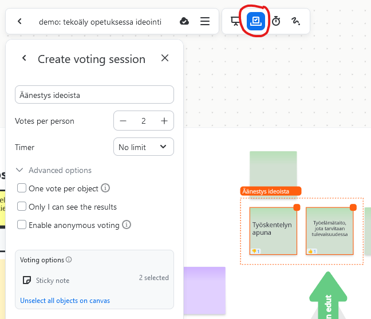Open the cloud save status icon
The image size is (371, 319).
(x=184, y=21)
